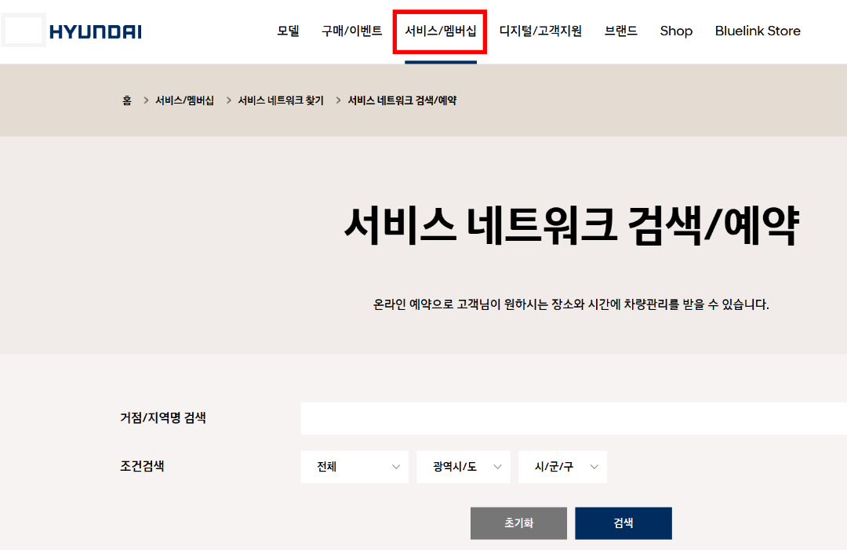Click the 서비스 네트워크 찾기 breadcrumb
Screen dimensions: 847x550
281,100
